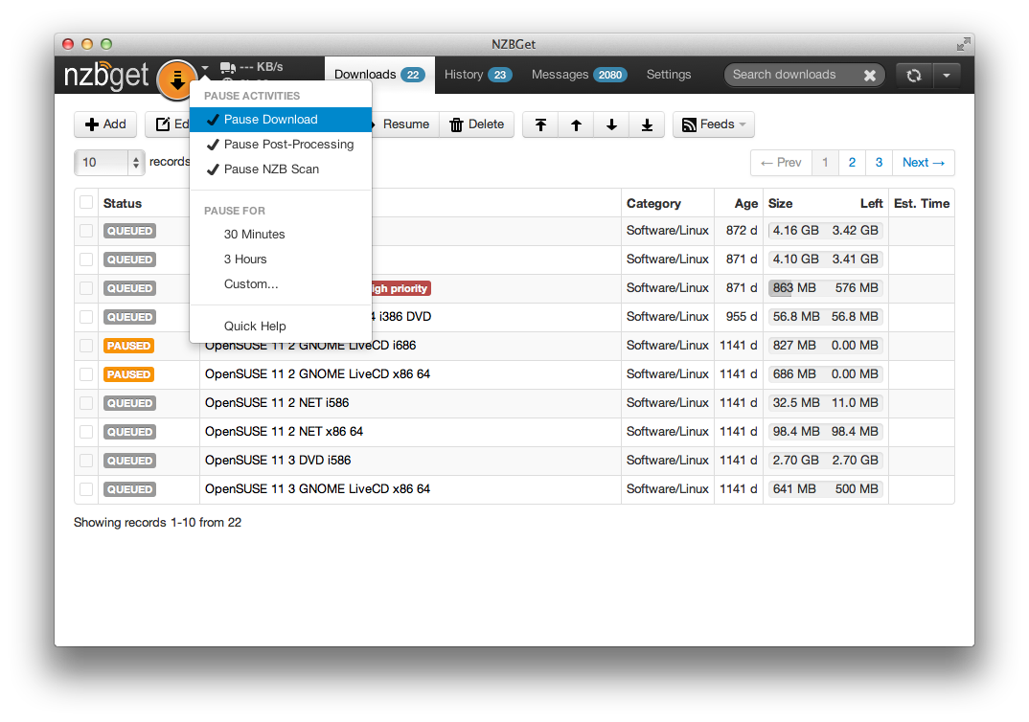This screenshot has width=1029, height=722.
Task: Click the Edit button
Action: tap(168, 124)
